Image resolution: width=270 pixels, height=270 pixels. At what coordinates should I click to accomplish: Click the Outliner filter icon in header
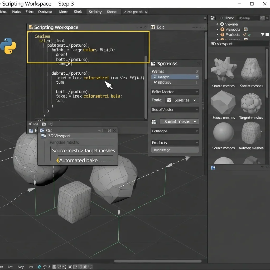point(262,18)
